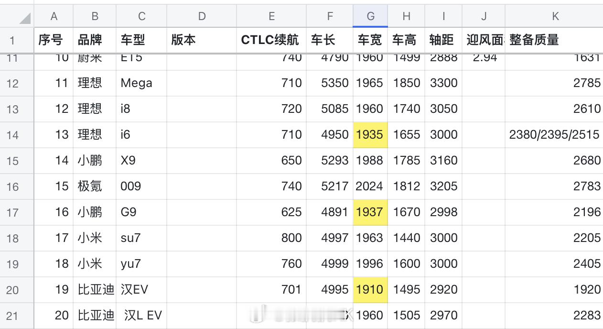Select the cell 2380/2395/2515
This screenshot has height=329, width=603.
pos(554,135)
